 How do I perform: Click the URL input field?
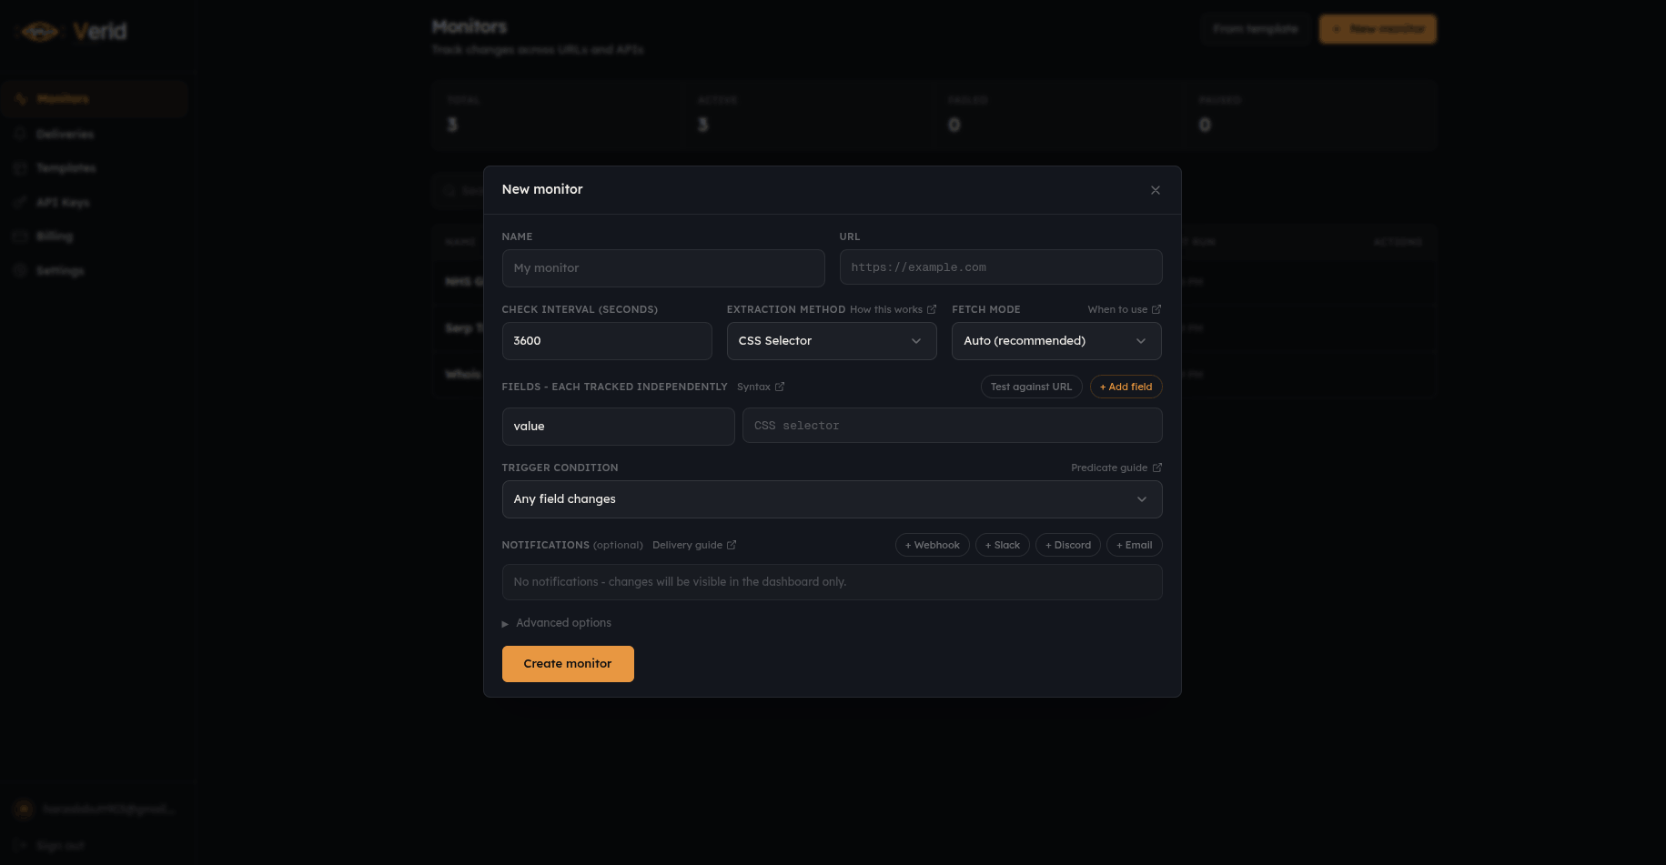pyautogui.click(x=1001, y=267)
